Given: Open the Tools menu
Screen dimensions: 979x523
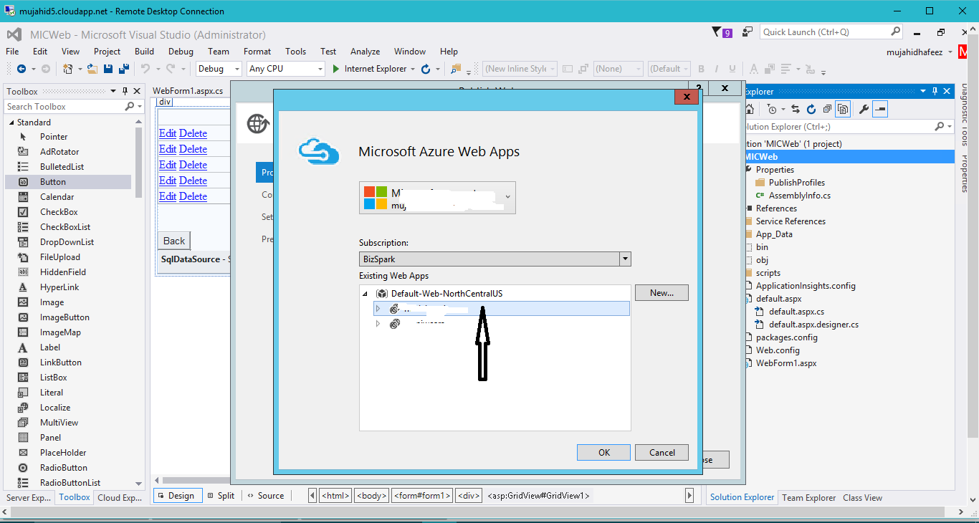Looking at the screenshot, I should [x=295, y=52].
